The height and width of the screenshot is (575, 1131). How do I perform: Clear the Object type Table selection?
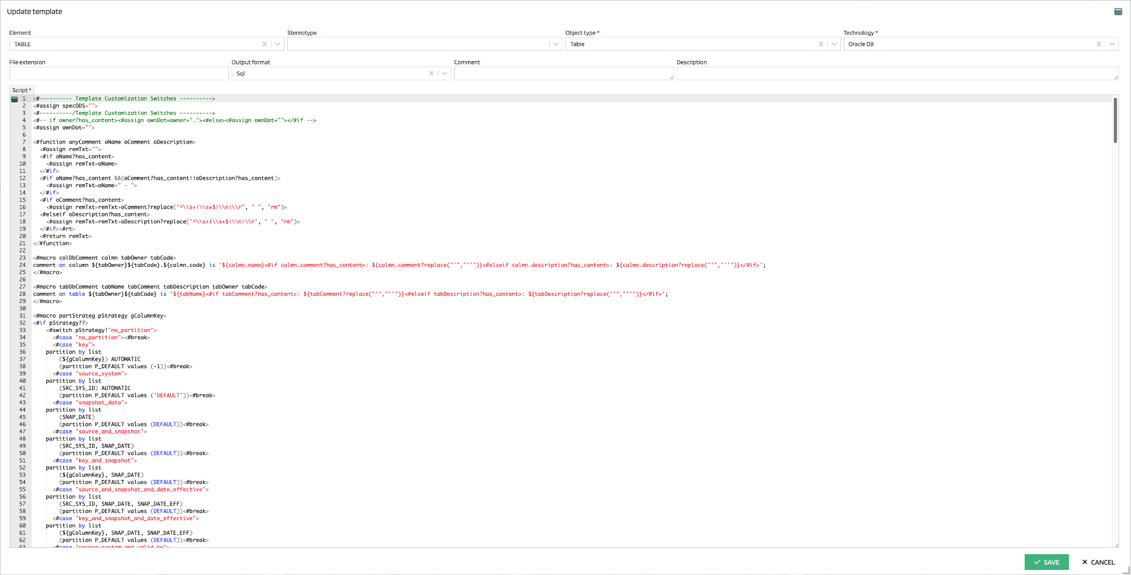[x=821, y=44]
